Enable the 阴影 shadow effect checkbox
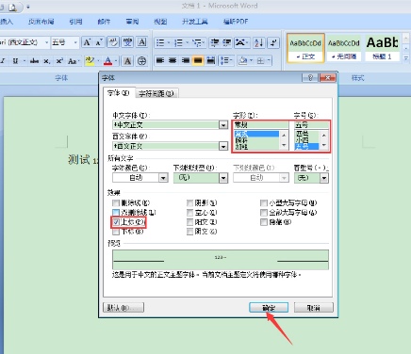Image resolution: width=411 pixels, height=354 pixels. tap(189, 203)
